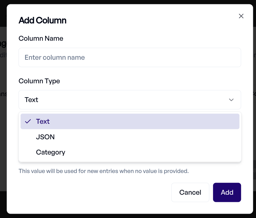Click the current 'Text' value in the combo box
The width and height of the screenshot is (256, 218).
32,100
